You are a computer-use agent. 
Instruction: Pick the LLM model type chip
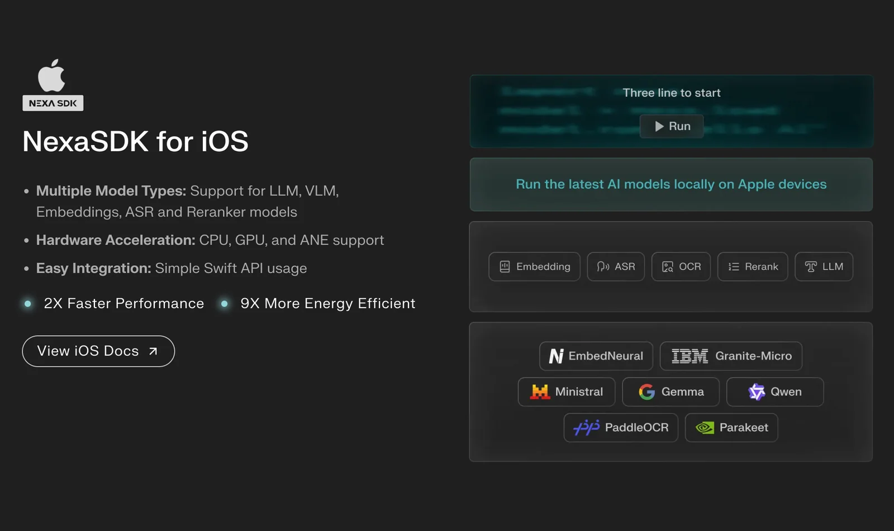(824, 267)
